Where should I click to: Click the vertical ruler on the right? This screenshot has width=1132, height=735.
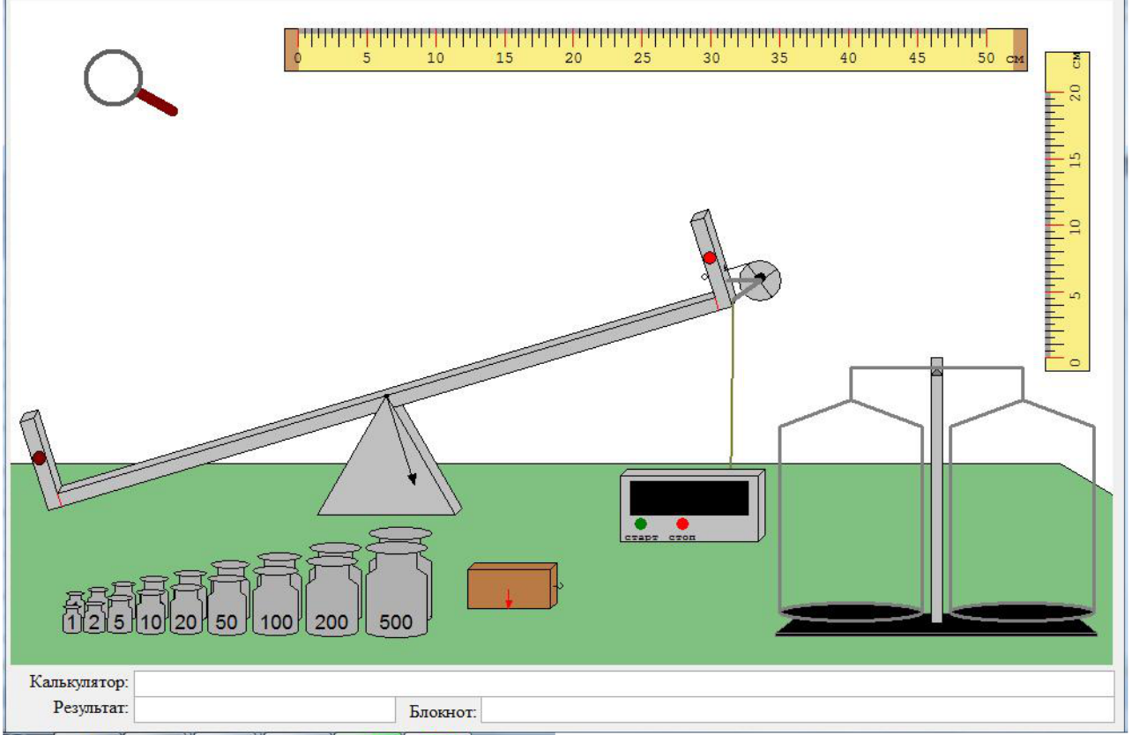[x=1068, y=212]
